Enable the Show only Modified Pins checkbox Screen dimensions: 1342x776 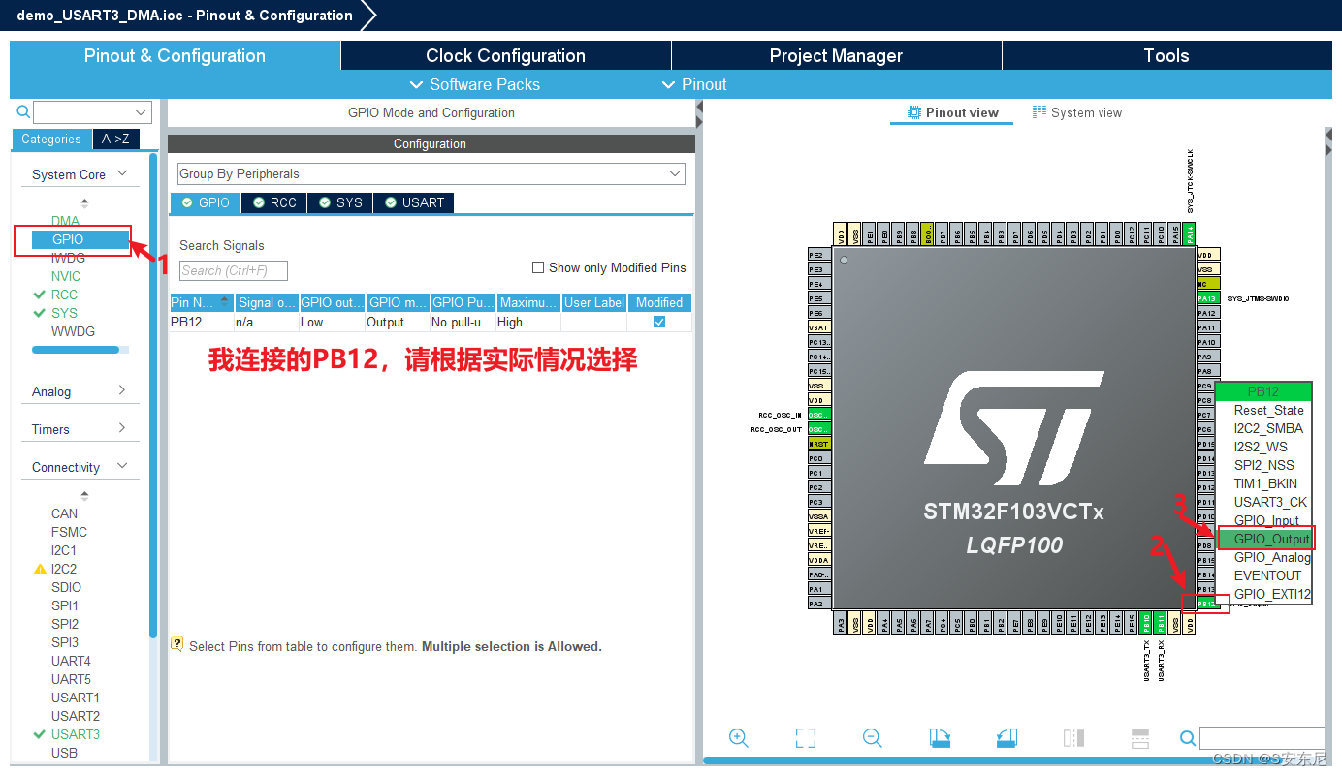click(x=538, y=267)
